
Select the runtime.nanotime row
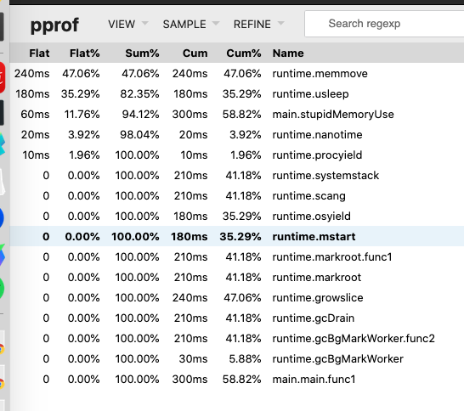(x=237, y=134)
